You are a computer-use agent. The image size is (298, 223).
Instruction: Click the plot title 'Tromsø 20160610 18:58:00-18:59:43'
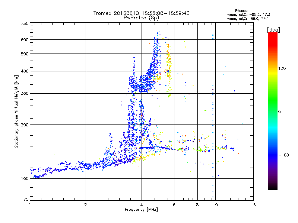point(141,13)
